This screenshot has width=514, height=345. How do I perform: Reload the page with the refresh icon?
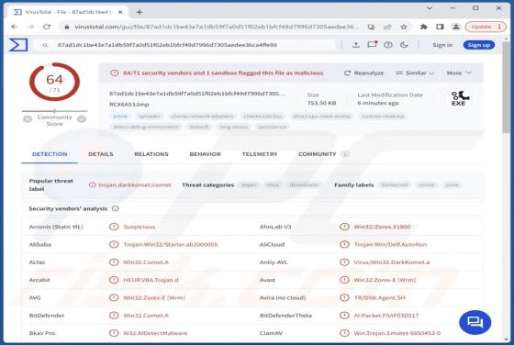click(x=47, y=27)
